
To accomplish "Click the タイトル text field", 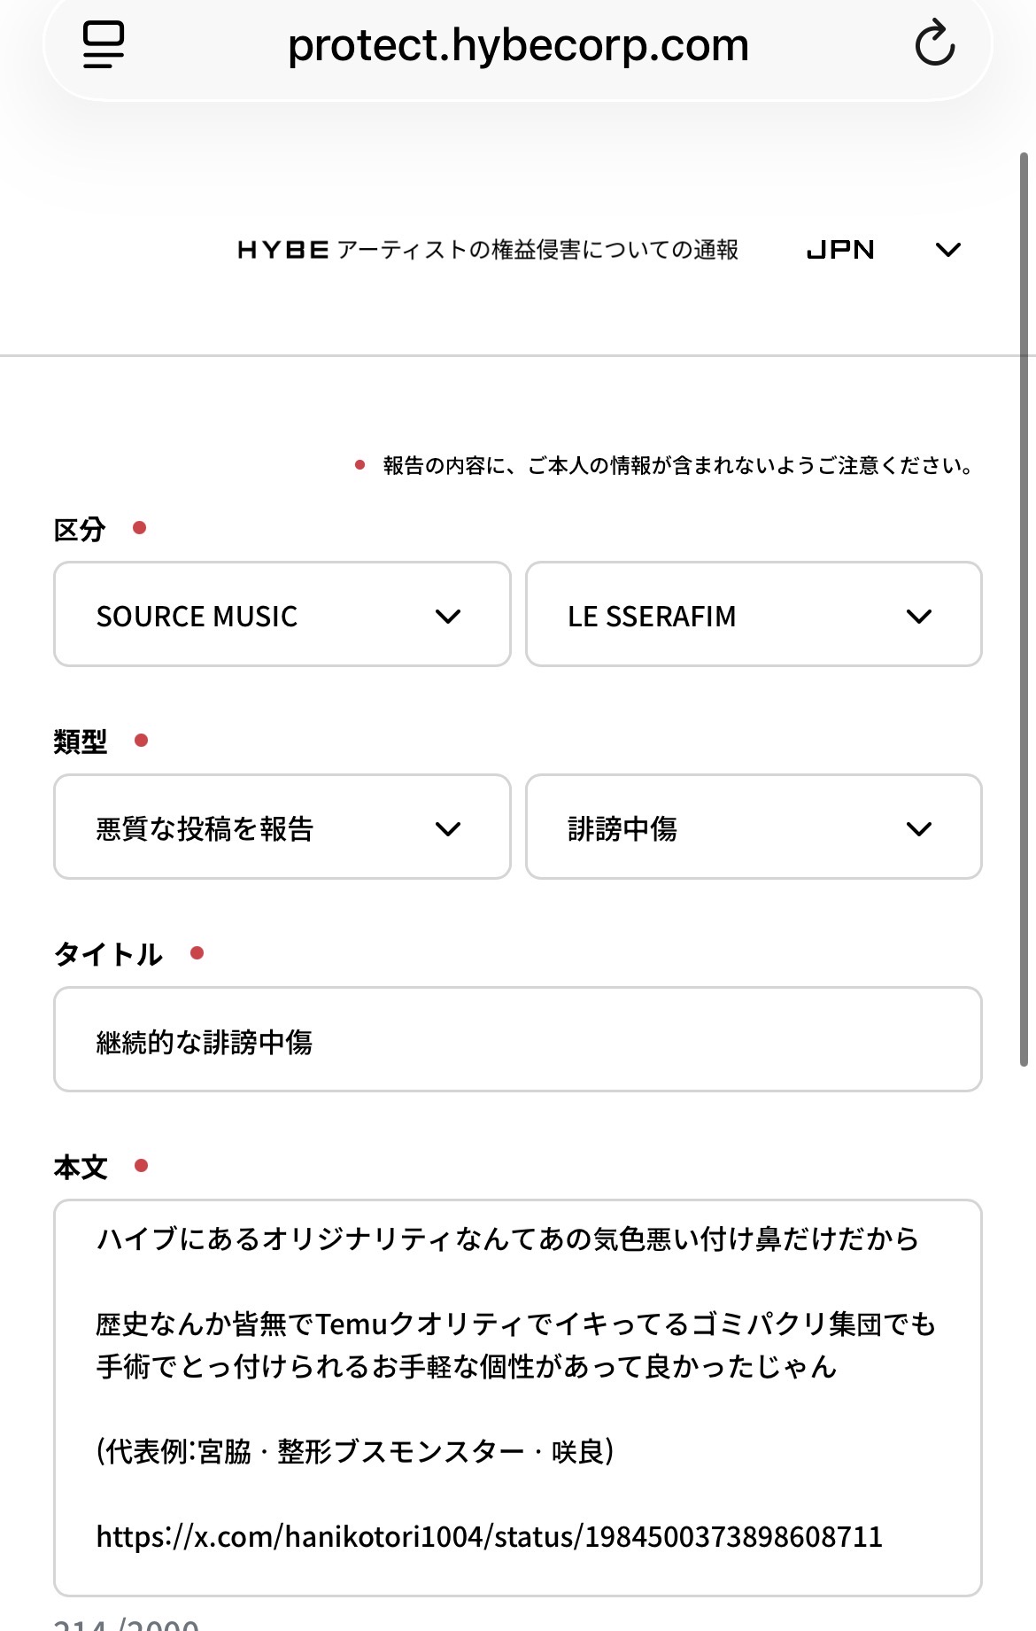I will [518, 1040].
